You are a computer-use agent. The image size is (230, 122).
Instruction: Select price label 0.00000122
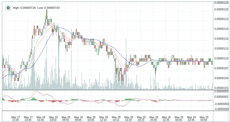point(221,19)
